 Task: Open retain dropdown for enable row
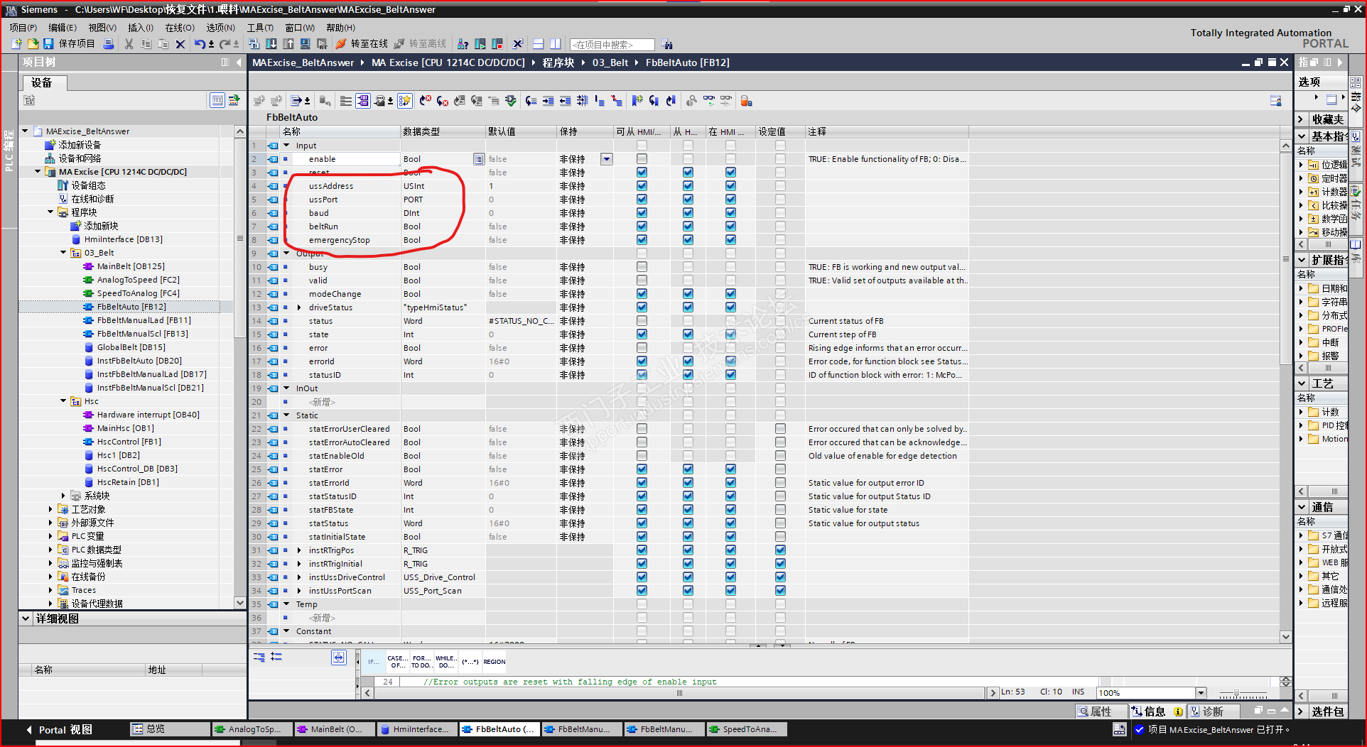coord(607,159)
